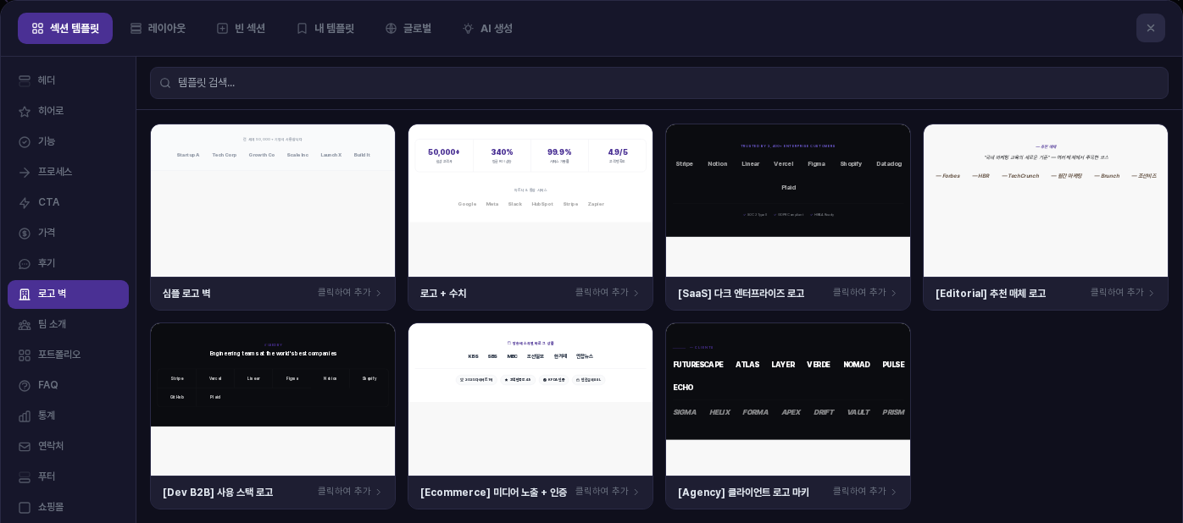Image resolution: width=1183 pixels, height=523 pixels.
Task: Click 클릭하여 추가 on SaaS 다크 엔터프라이즈
Action: point(859,293)
